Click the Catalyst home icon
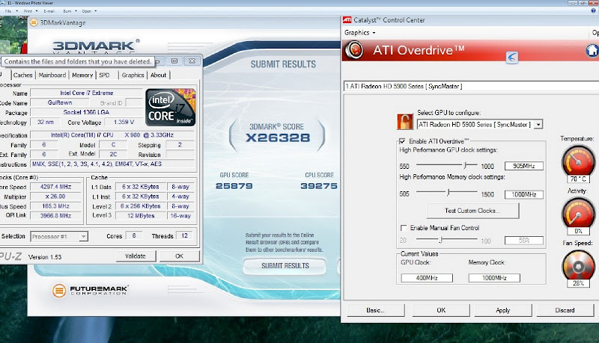The image size is (599, 343). point(591,51)
